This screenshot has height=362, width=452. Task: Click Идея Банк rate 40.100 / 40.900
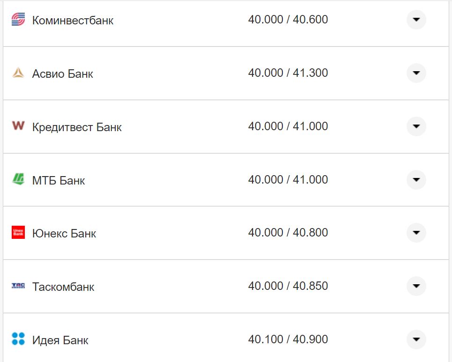coord(288,340)
